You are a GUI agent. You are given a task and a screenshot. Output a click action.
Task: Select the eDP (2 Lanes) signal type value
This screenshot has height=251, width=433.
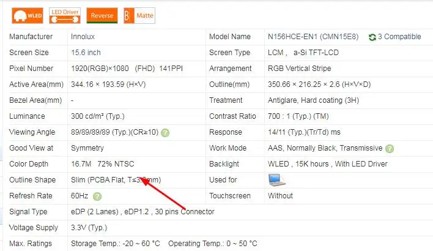coord(142,212)
